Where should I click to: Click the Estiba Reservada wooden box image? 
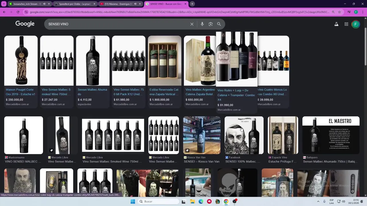coord(165,61)
